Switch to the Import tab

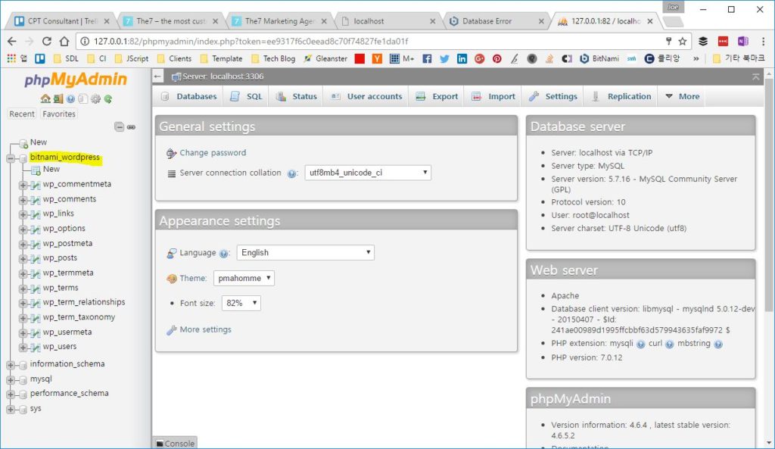[x=493, y=96]
